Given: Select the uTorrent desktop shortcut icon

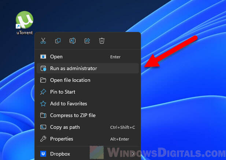Looking at the screenshot, I should [25, 20].
